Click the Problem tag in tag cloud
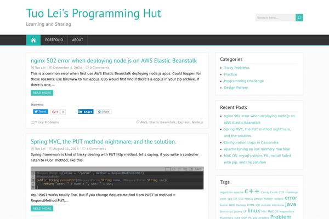The image size is (329, 219). 281,217
